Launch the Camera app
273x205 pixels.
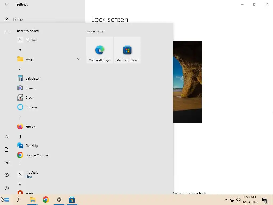pos(49,88)
